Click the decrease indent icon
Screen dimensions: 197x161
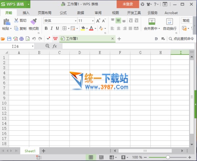(131, 20)
